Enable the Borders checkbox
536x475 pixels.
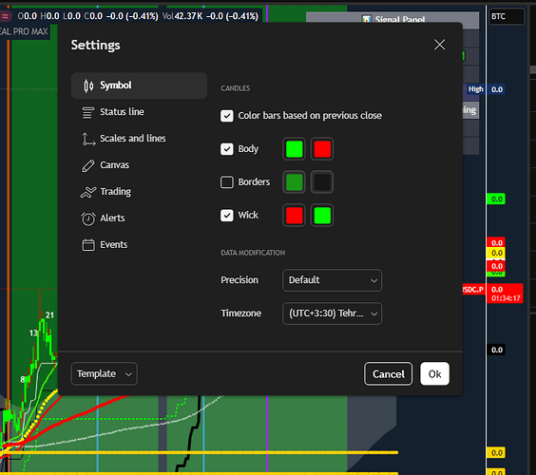tap(227, 182)
